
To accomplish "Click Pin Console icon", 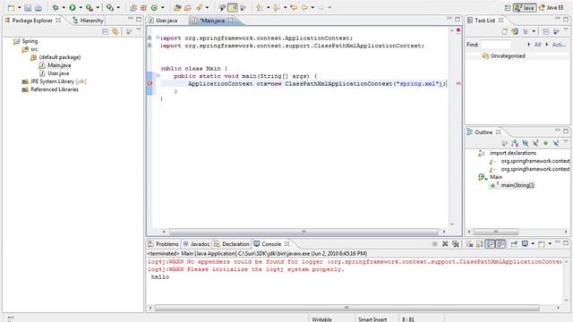I will point(514,244).
